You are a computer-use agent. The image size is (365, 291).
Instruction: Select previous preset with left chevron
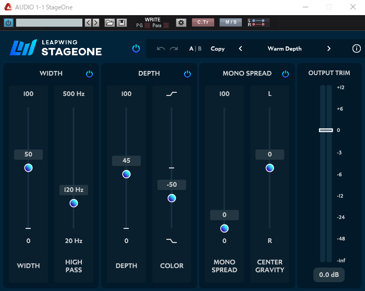[240, 48]
